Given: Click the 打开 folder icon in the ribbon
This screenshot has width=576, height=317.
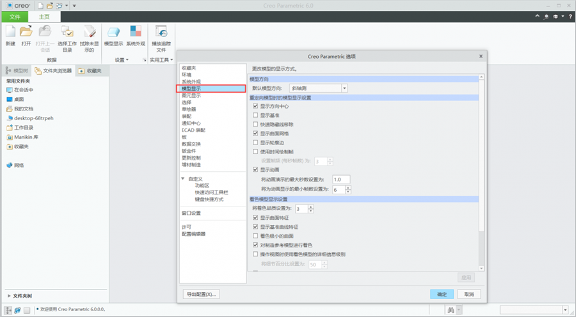Looking at the screenshot, I should point(26,31).
